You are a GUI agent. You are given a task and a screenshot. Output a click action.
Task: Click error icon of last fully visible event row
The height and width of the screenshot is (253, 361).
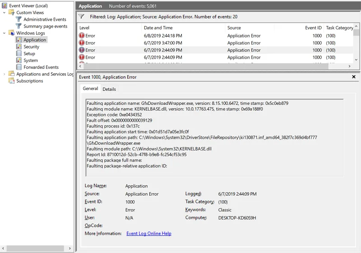82,57
